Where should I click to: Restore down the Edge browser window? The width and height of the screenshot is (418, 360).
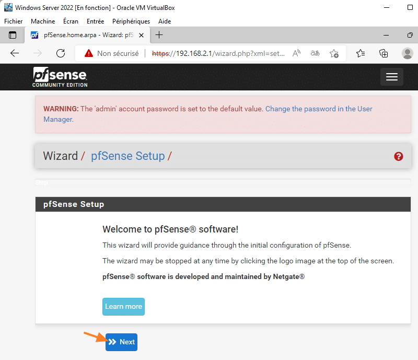click(410, 35)
